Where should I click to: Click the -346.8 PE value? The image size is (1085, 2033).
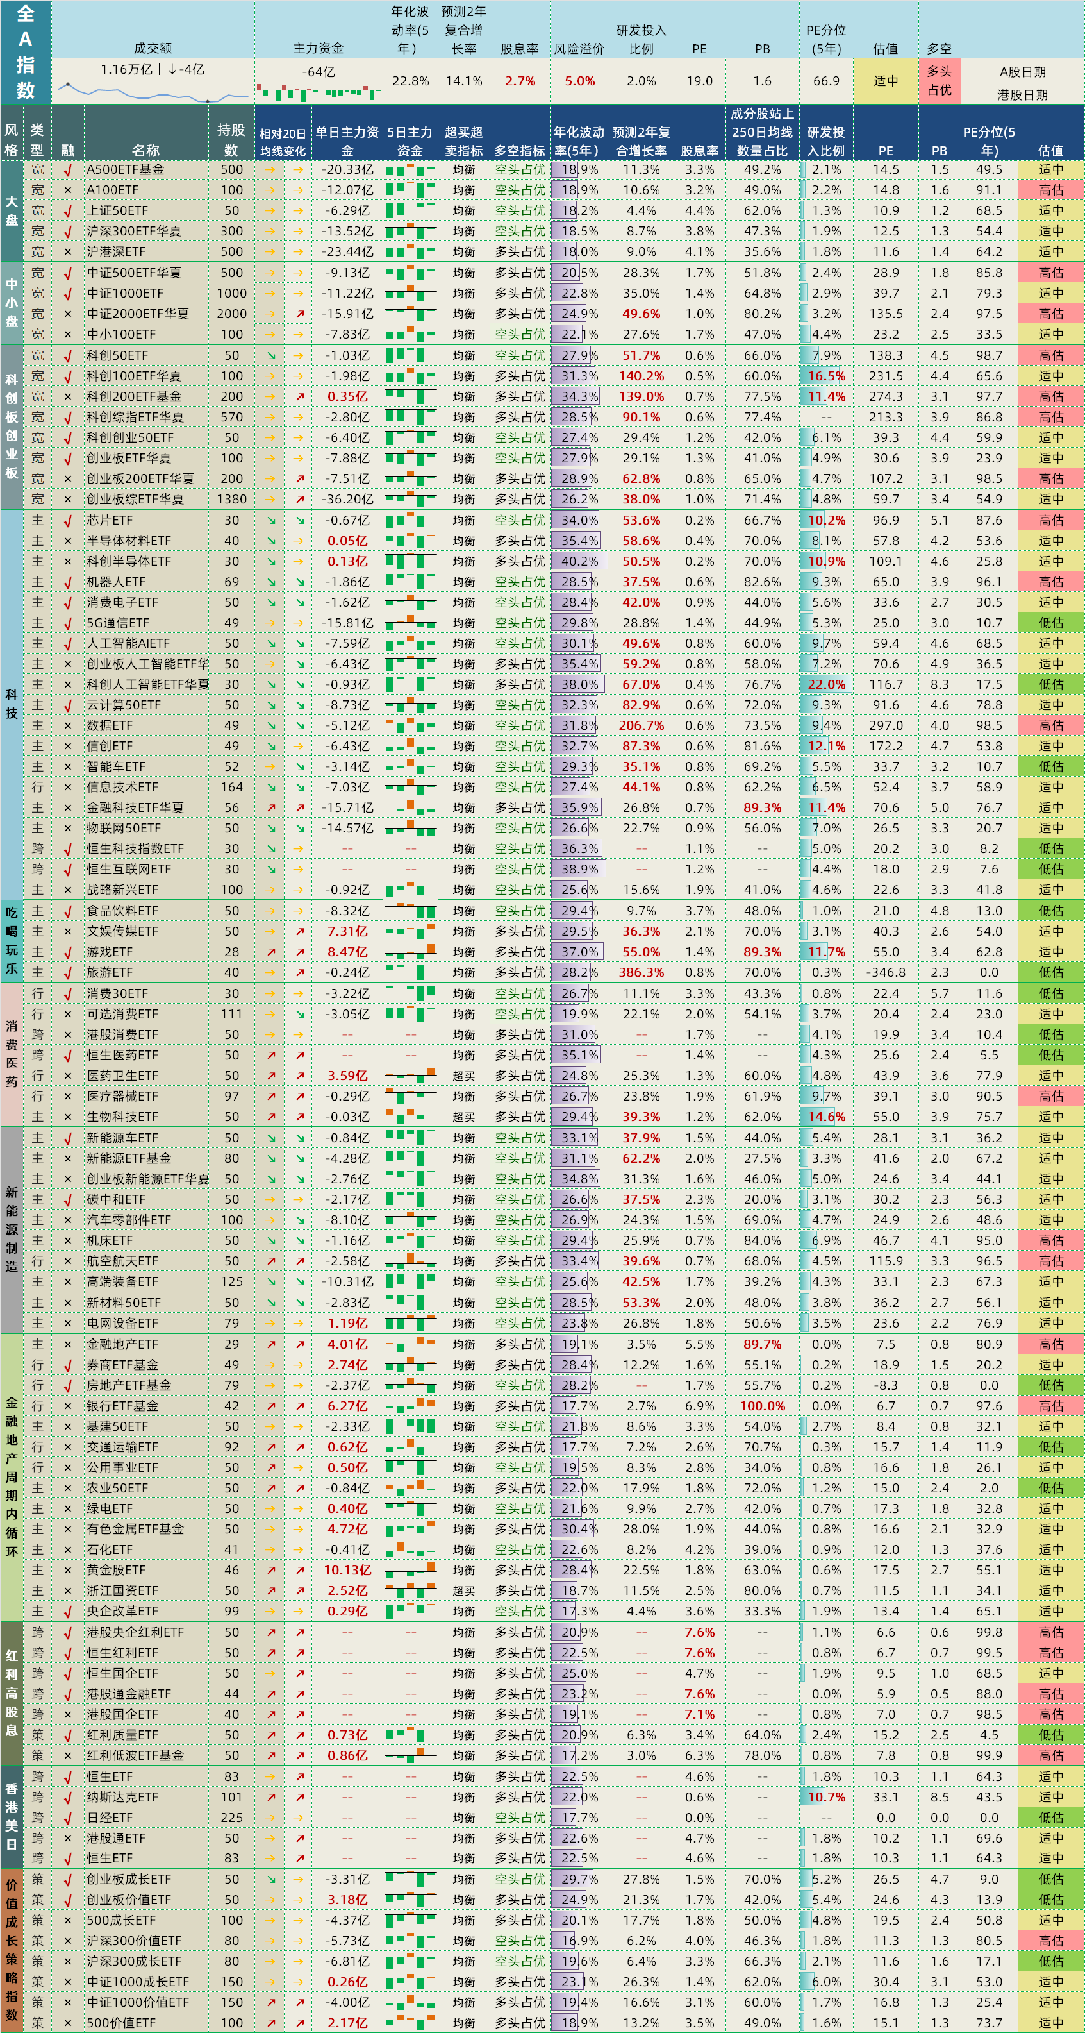(x=886, y=973)
